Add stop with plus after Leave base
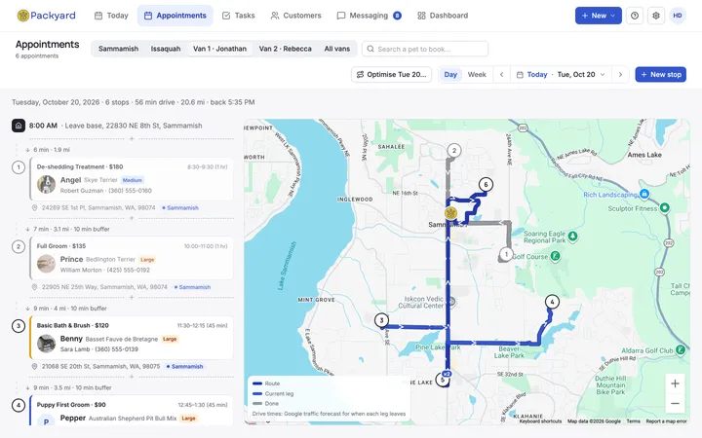 click(132, 138)
